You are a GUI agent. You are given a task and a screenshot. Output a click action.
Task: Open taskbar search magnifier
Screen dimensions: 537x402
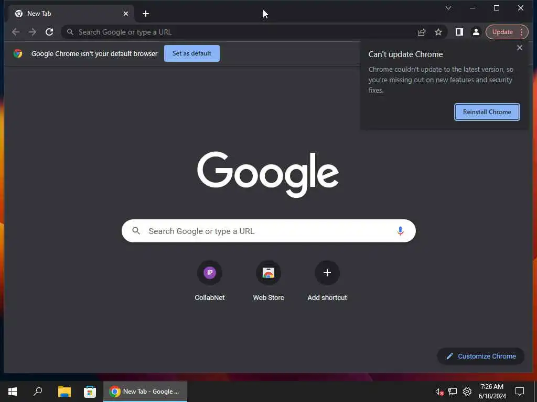[x=38, y=392]
